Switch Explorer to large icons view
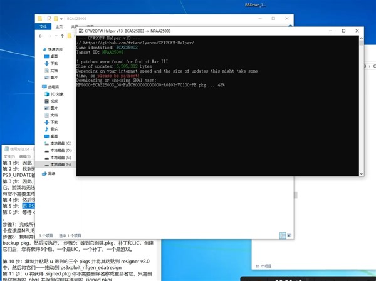This screenshot has height=281, width=376. 290,235
